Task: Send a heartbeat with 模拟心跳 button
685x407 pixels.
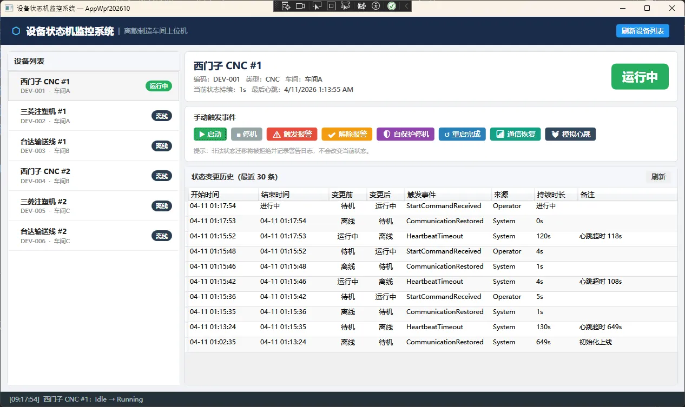Action: (570, 134)
